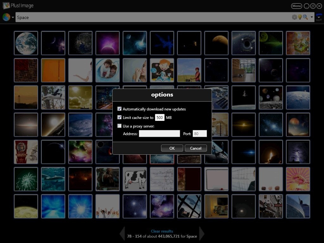The width and height of the screenshot is (324, 243).
Task: Select the library interior thumbnail
Action: point(244,70)
